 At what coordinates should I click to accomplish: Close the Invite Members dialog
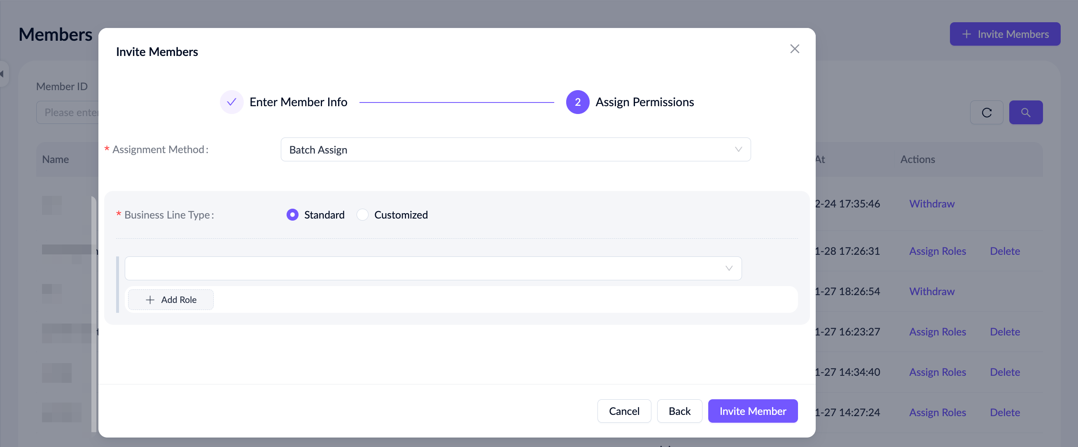[794, 49]
